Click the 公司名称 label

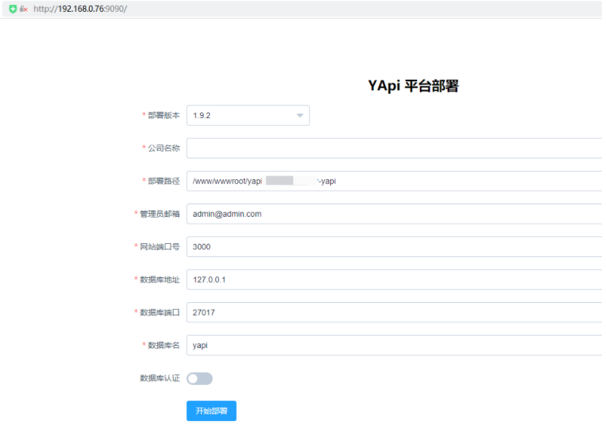[x=164, y=149]
